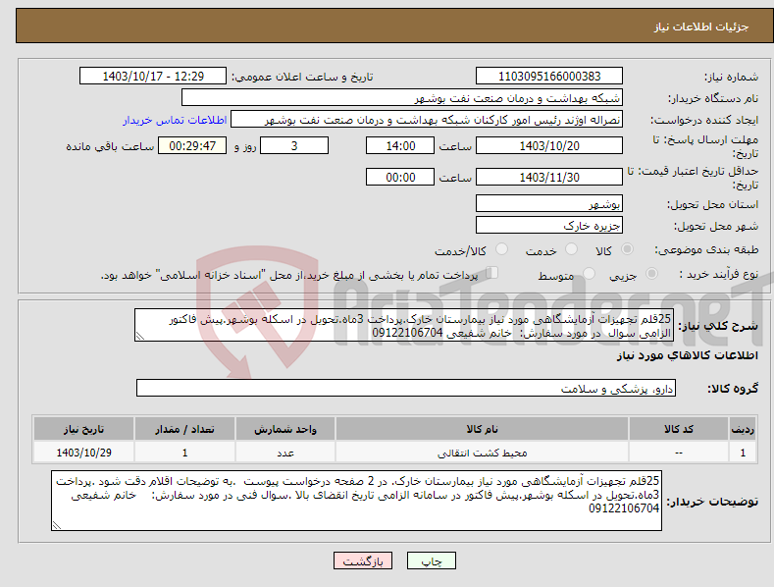
Task: Click the price validity time 00:00 field
Action: tap(400, 177)
